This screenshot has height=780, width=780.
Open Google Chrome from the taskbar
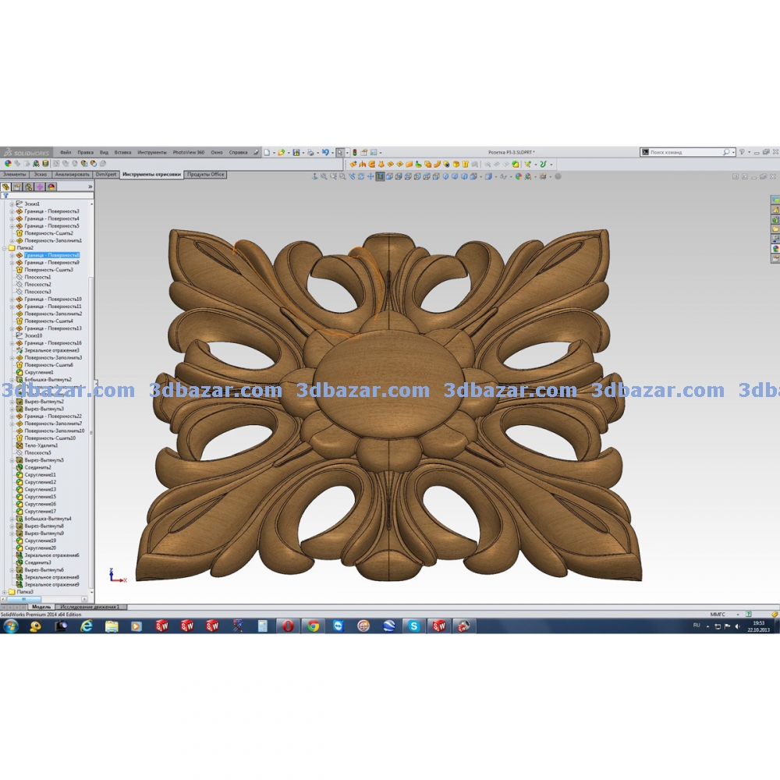pos(313,626)
